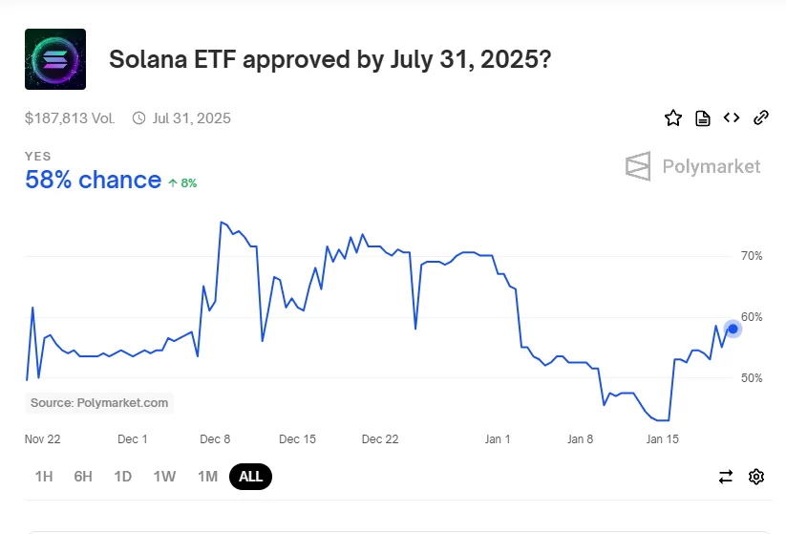Click the Polymarket logo watermark
The width and height of the screenshot is (786, 534).
coord(693,166)
